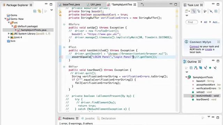
Task: Fold the setUp method via gutter toggle
Action: (64, 24)
